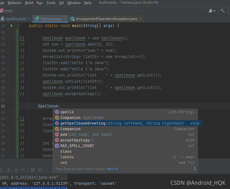Screen dimensions: 230x189
Task: Click the green Build Project hammer icon
Action: 222,10
